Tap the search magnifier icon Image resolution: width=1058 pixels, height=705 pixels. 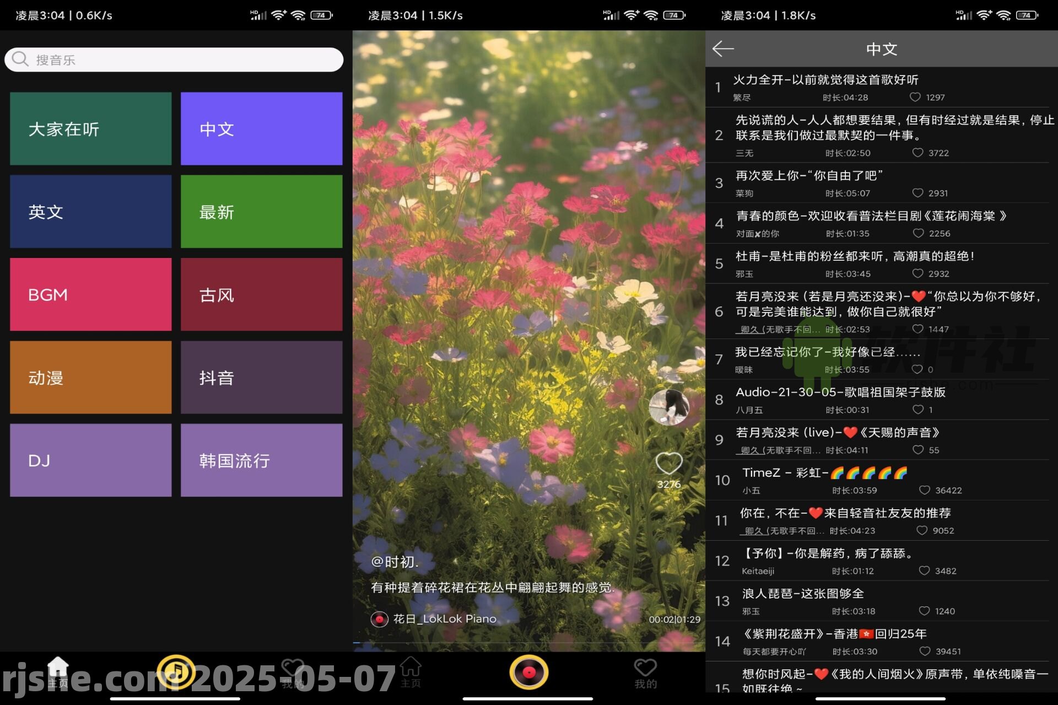point(20,59)
